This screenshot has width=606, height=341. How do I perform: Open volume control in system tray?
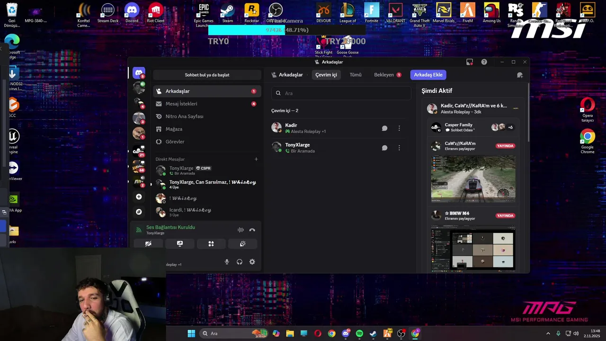click(576, 333)
